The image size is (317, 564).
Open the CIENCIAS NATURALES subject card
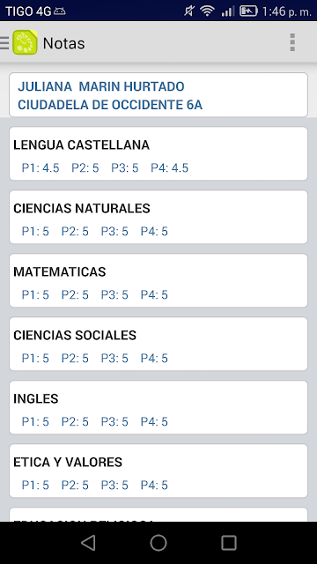[x=158, y=217]
